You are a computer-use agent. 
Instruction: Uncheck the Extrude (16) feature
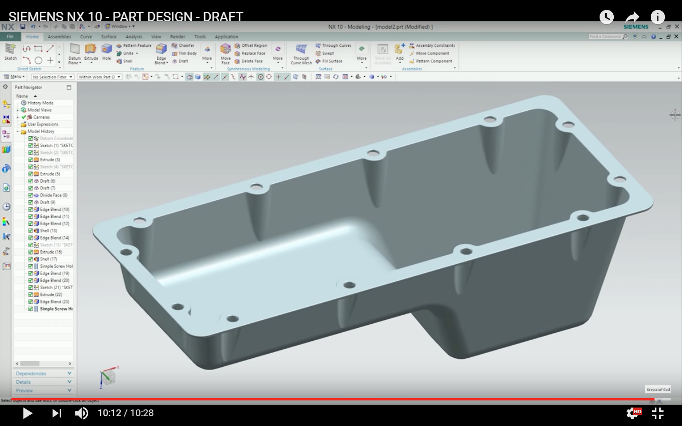click(30, 252)
